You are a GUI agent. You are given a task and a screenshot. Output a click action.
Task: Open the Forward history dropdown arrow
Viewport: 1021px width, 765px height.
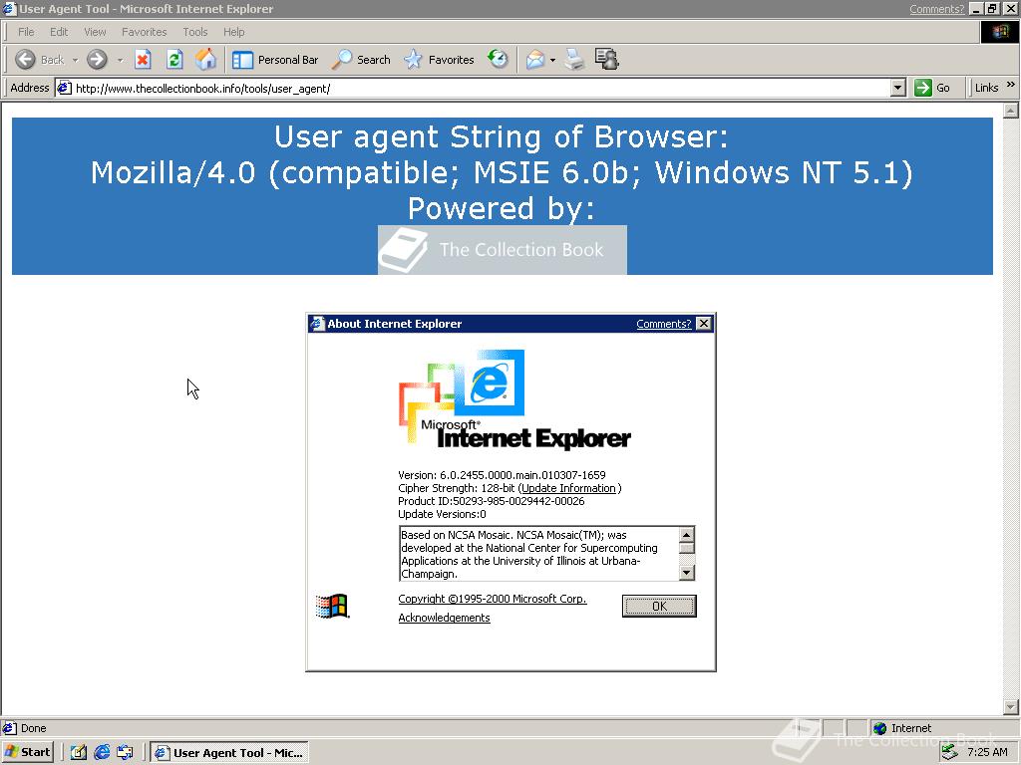coord(121,61)
